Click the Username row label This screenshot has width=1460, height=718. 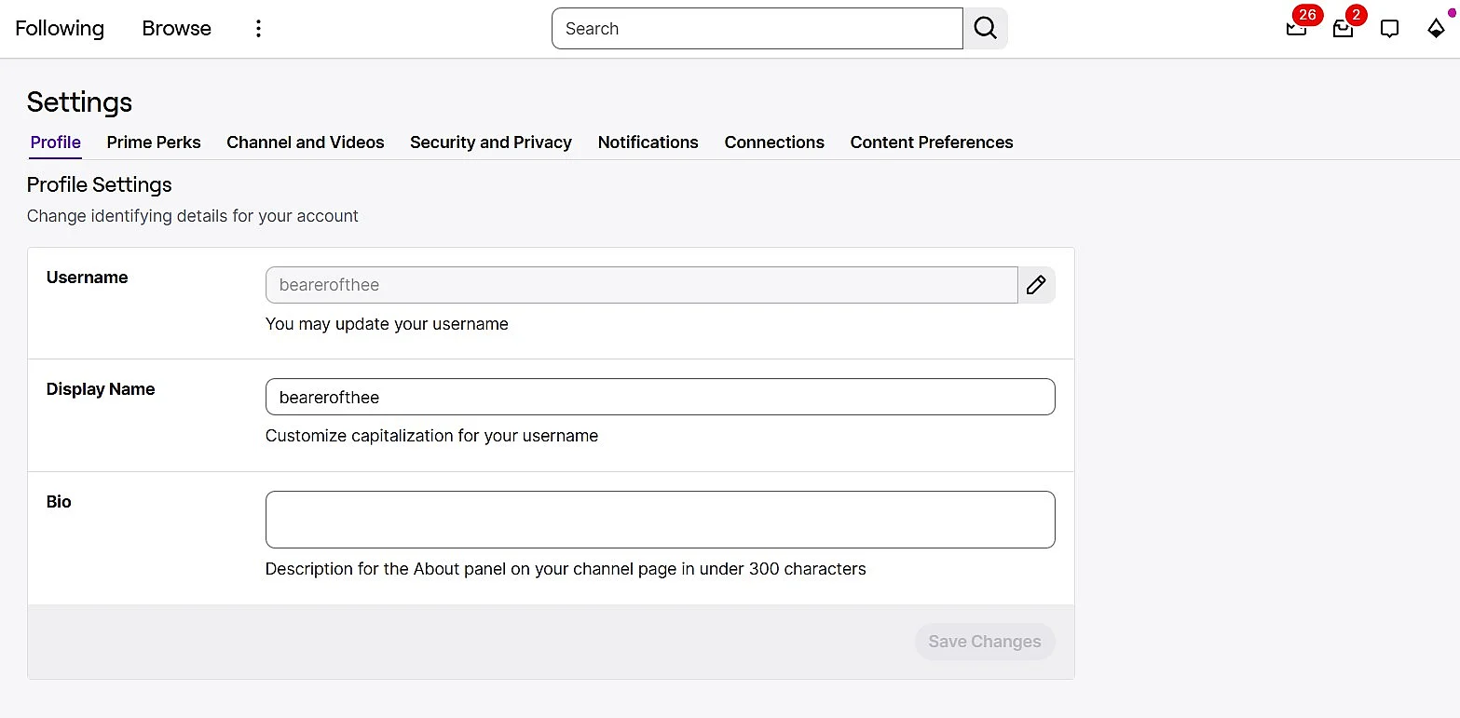tap(87, 278)
